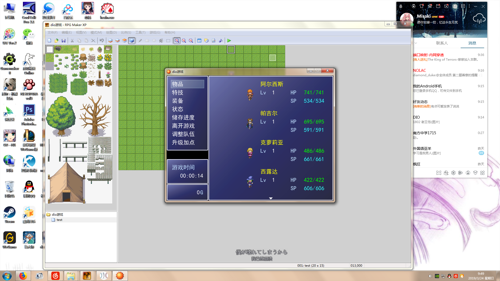Image resolution: width=500 pixels, height=281 pixels.
Task: Select the third map layer icon
Action: [x=124, y=41]
